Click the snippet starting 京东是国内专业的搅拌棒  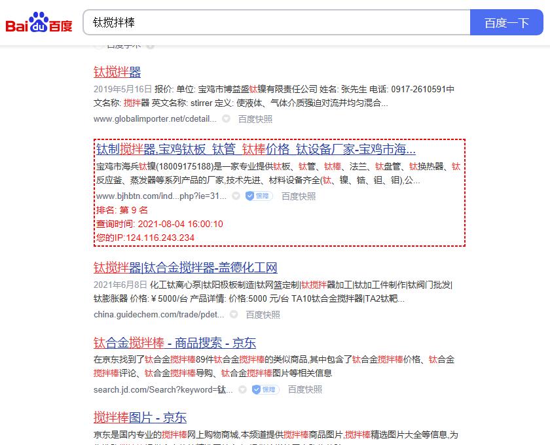(276, 437)
